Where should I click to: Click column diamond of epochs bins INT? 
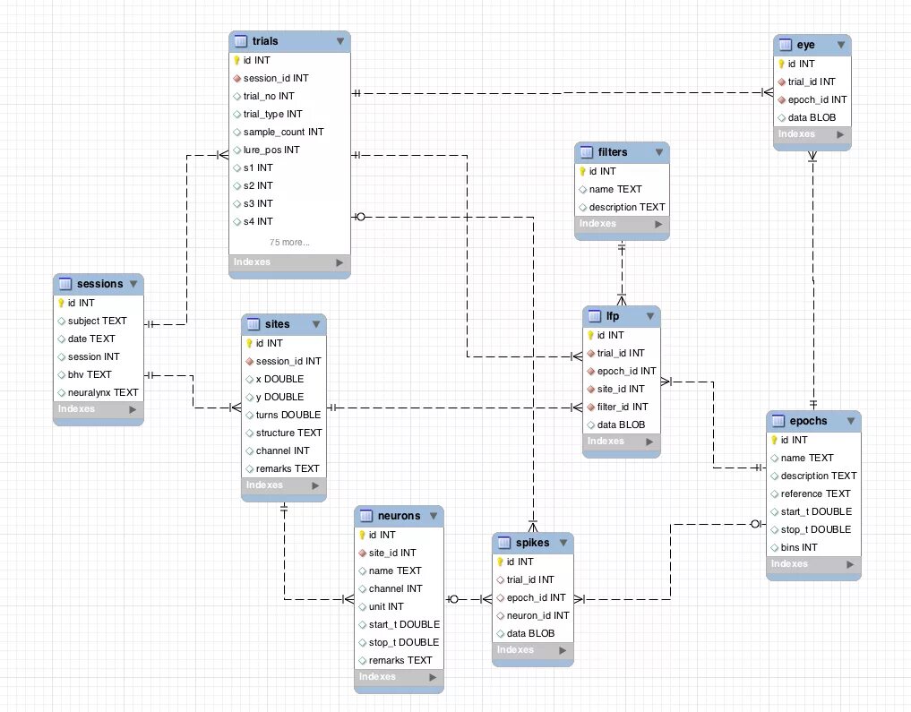coord(775,547)
